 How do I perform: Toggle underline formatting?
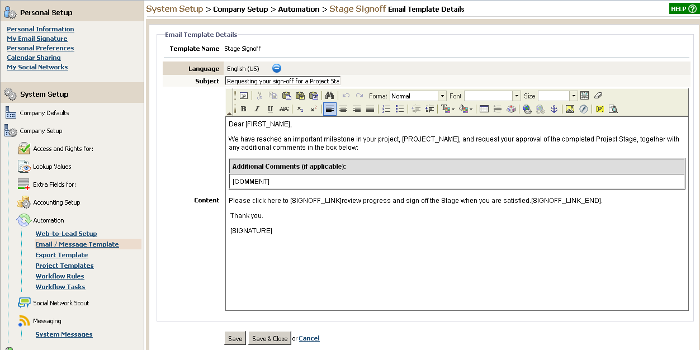270,109
